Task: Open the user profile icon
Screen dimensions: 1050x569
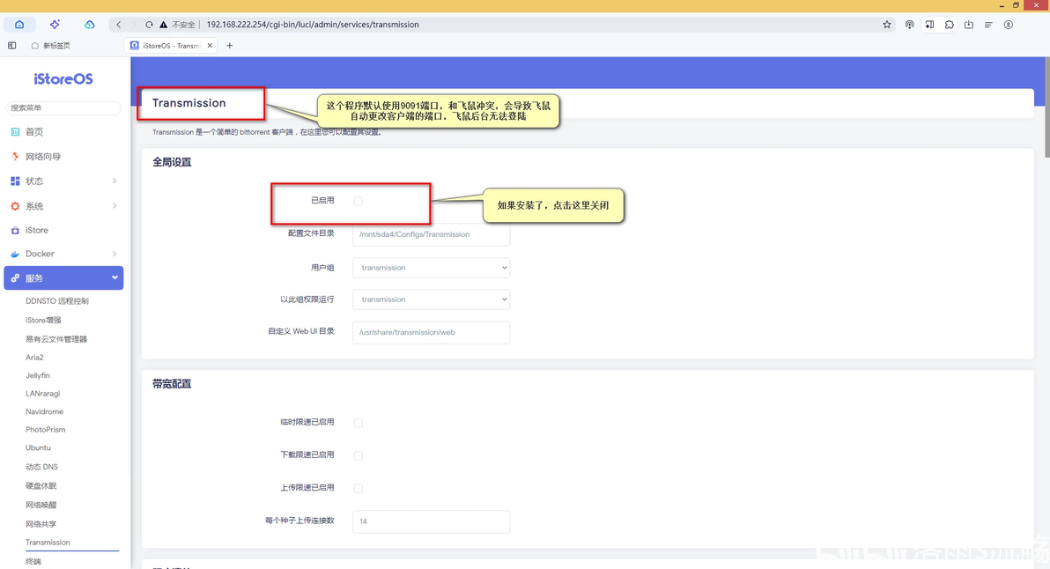Action: click(x=1009, y=25)
